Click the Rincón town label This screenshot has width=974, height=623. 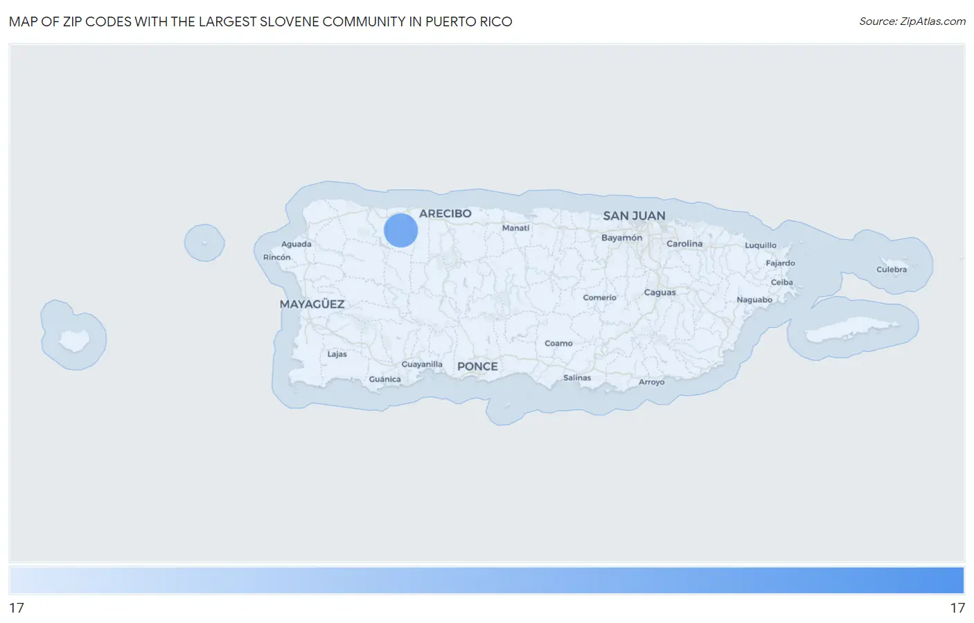276,257
